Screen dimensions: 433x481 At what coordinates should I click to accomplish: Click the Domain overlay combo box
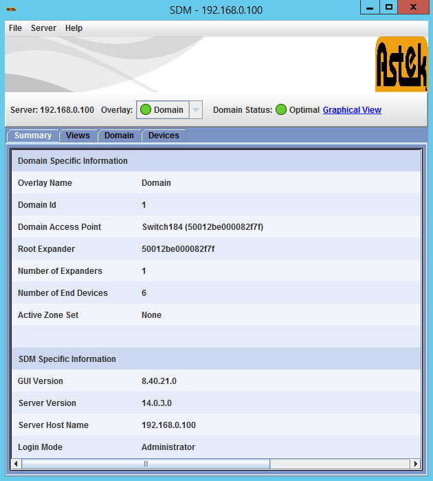169,110
